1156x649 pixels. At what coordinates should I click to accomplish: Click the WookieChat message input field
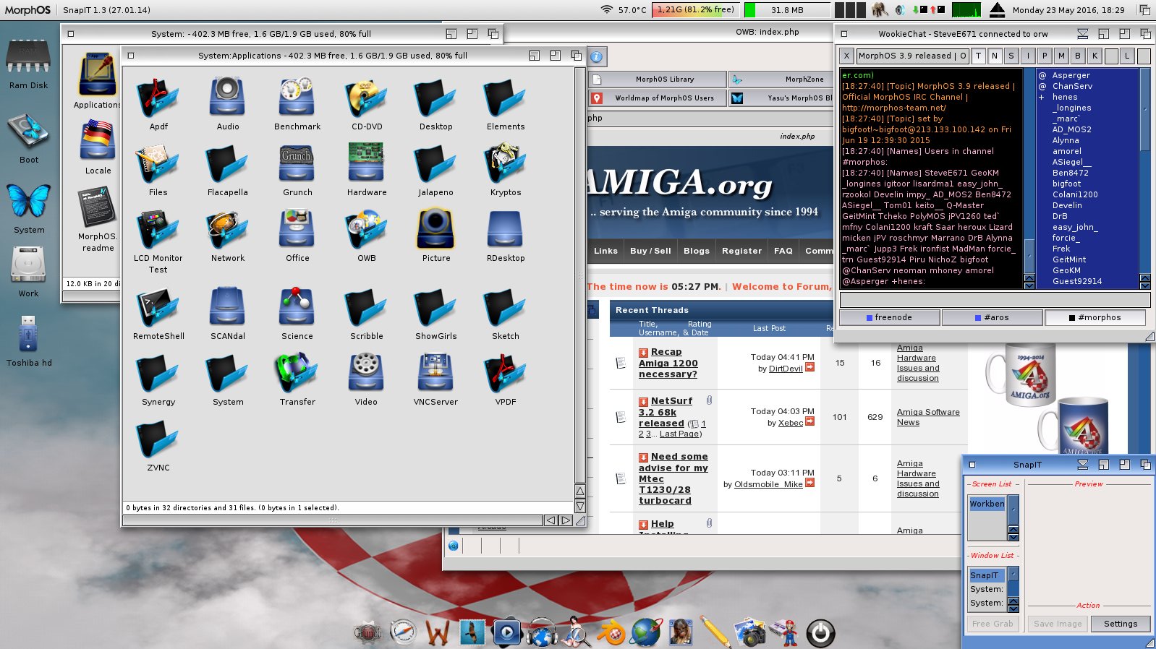[x=995, y=299]
